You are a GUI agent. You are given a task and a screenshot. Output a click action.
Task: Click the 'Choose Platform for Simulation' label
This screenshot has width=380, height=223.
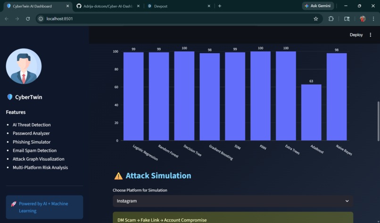coord(140,190)
